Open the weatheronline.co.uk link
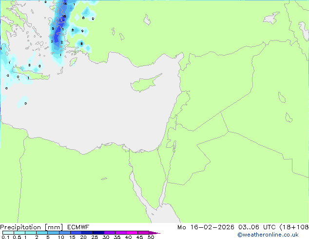 tap(268, 235)
